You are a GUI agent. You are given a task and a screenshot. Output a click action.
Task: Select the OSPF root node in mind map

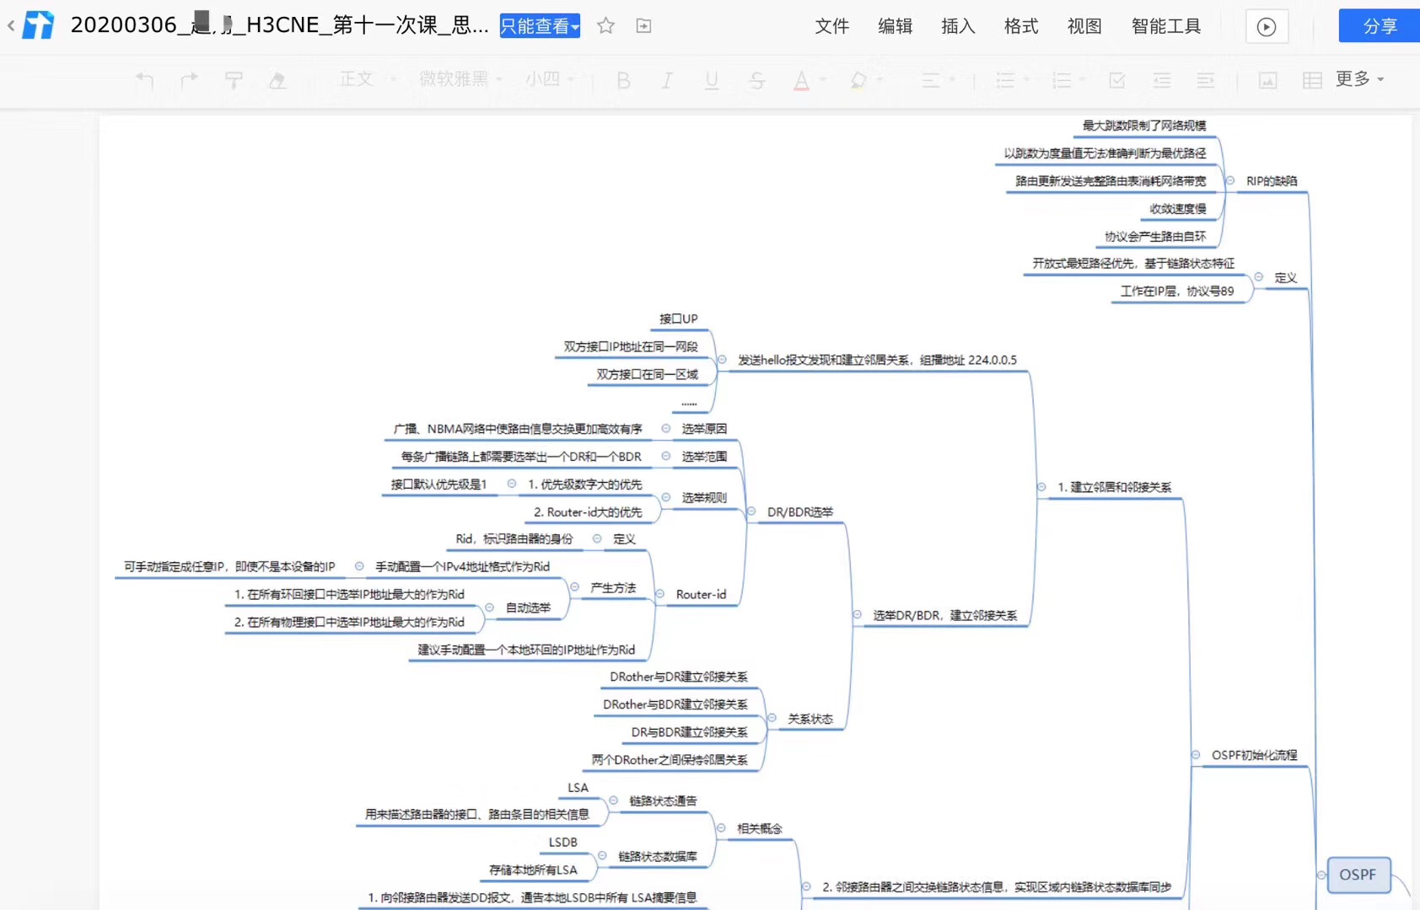tap(1358, 875)
